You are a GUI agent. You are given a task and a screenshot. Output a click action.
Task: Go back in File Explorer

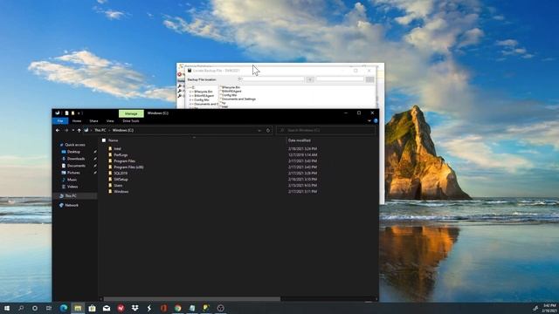tap(58, 130)
